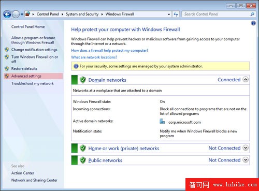Click green shield for Home or work networks
The image size is (259, 191).
tap(83, 148)
